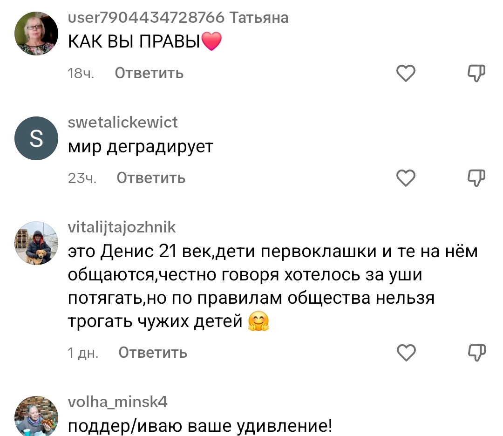This screenshot has height=436, width=503.
Task: Dislike vitalijtajozhnik's comment
Action: 476,353
